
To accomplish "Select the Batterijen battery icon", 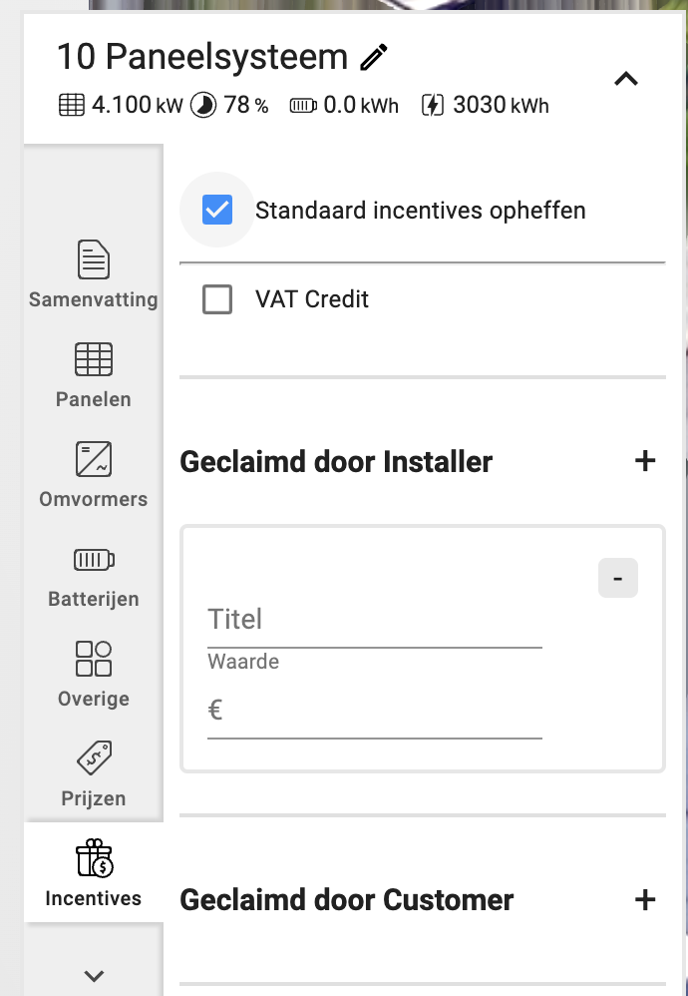I will click(x=94, y=560).
